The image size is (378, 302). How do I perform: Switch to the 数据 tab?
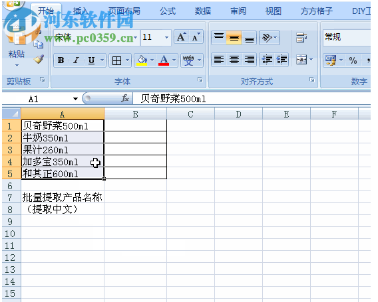coord(203,11)
